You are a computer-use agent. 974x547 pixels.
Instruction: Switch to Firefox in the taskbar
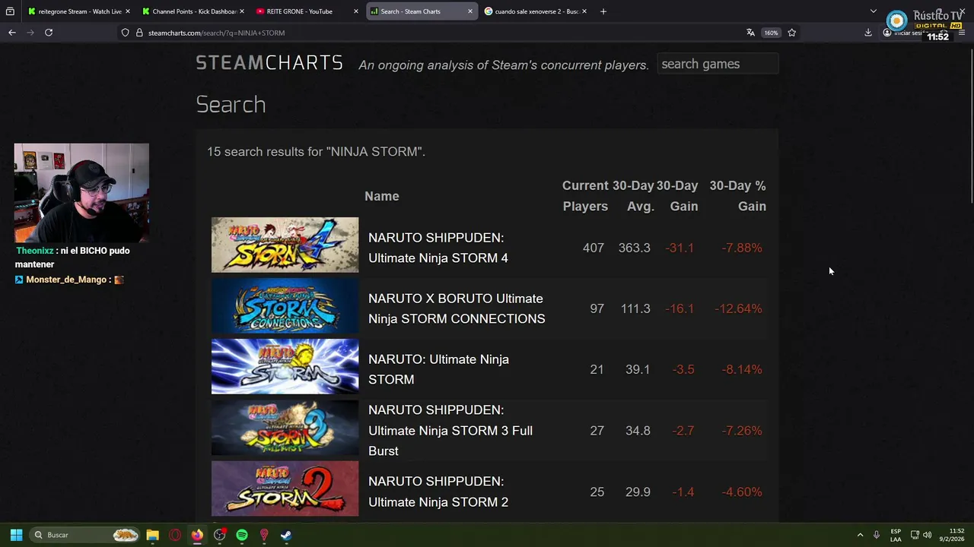pos(197,535)
